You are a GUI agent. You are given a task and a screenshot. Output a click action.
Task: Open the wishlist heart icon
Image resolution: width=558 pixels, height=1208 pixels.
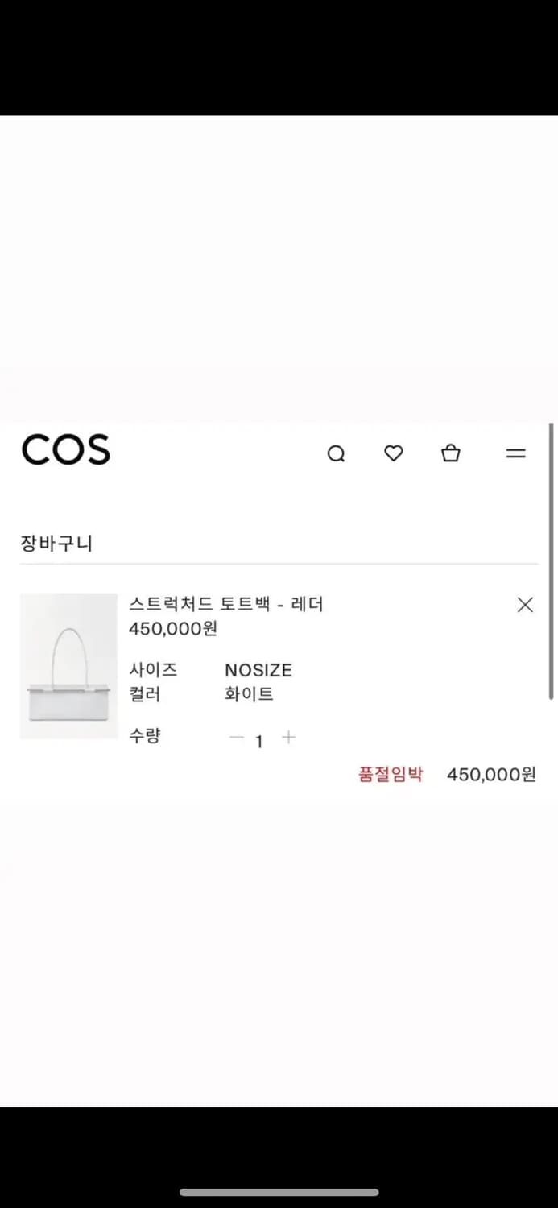pos(393,453)
